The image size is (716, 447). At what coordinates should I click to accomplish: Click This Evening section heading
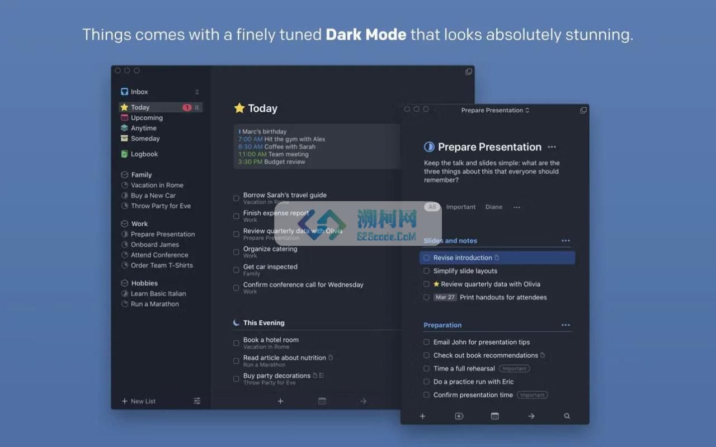264,323
